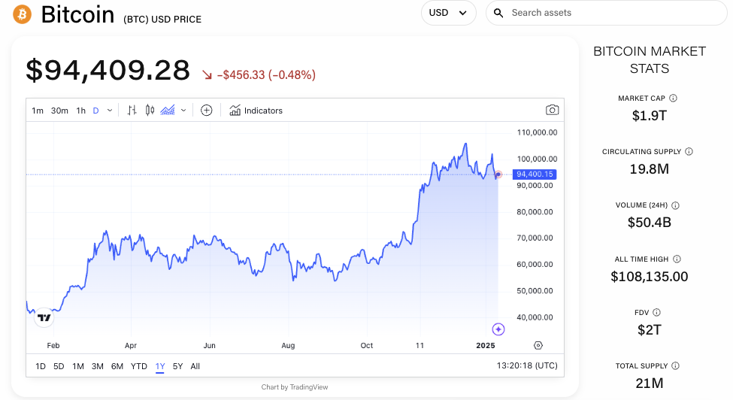Set chart interval to 1m
The image size is (733, 400).
(x=38, y=111)
